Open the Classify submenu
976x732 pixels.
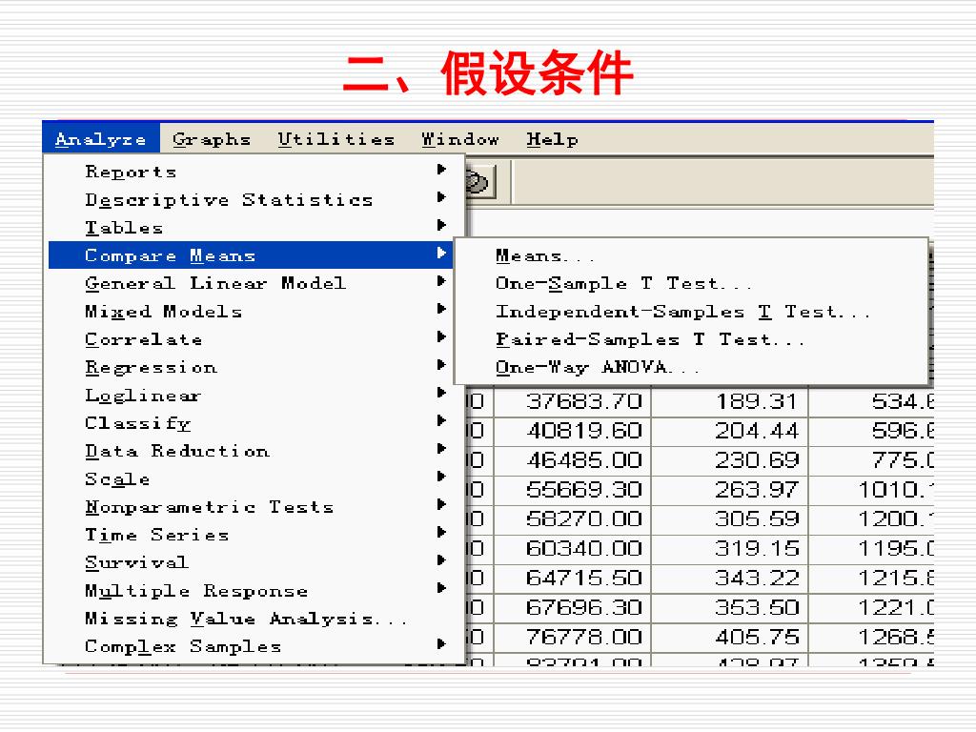pos(249,423)
